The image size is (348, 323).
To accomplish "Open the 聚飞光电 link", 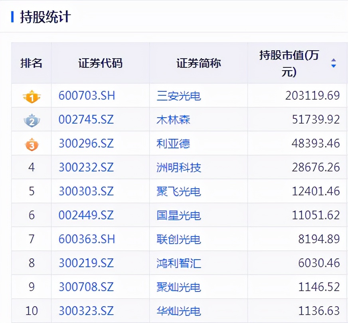I will tap(179, 191).
